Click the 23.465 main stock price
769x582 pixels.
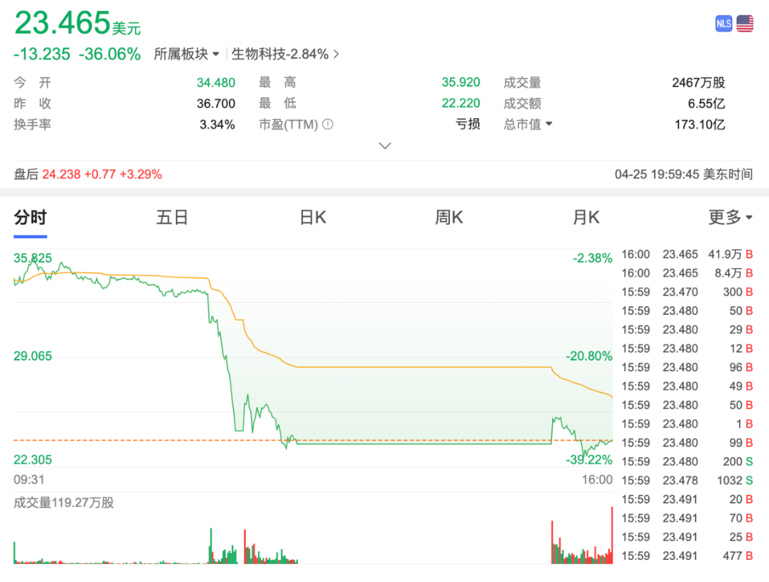tap(62, 23)
